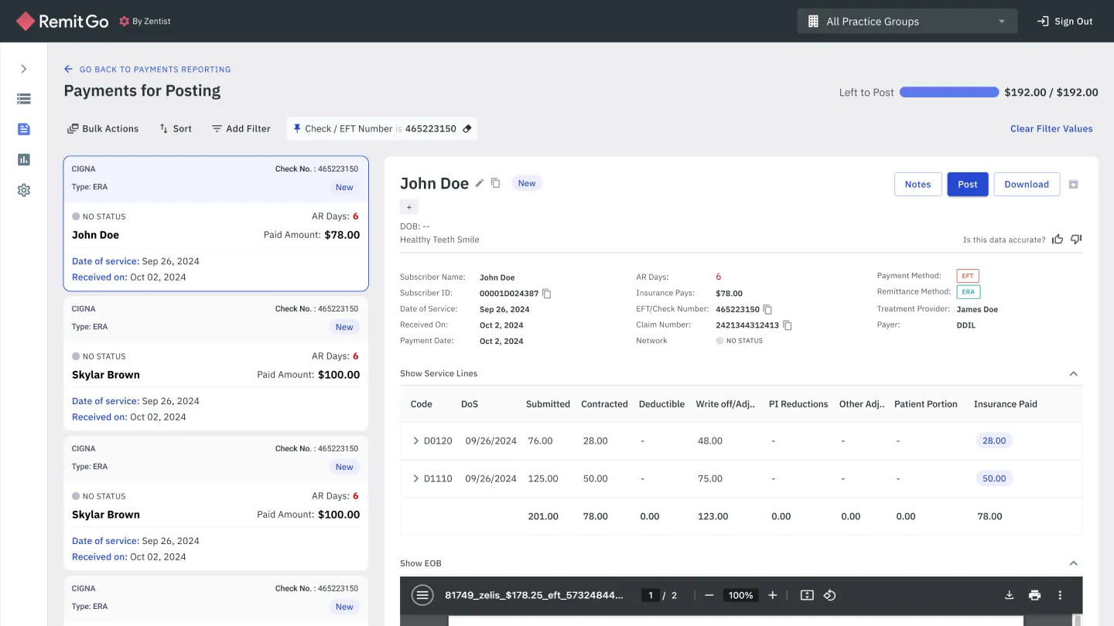
Task: Clear the Check / EFT Number filter eraser
Action: tap(467, 129)
